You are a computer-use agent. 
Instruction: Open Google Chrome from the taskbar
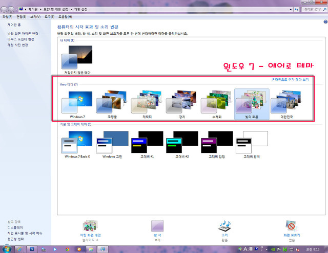pyautogui.click(x=67, y=249)
